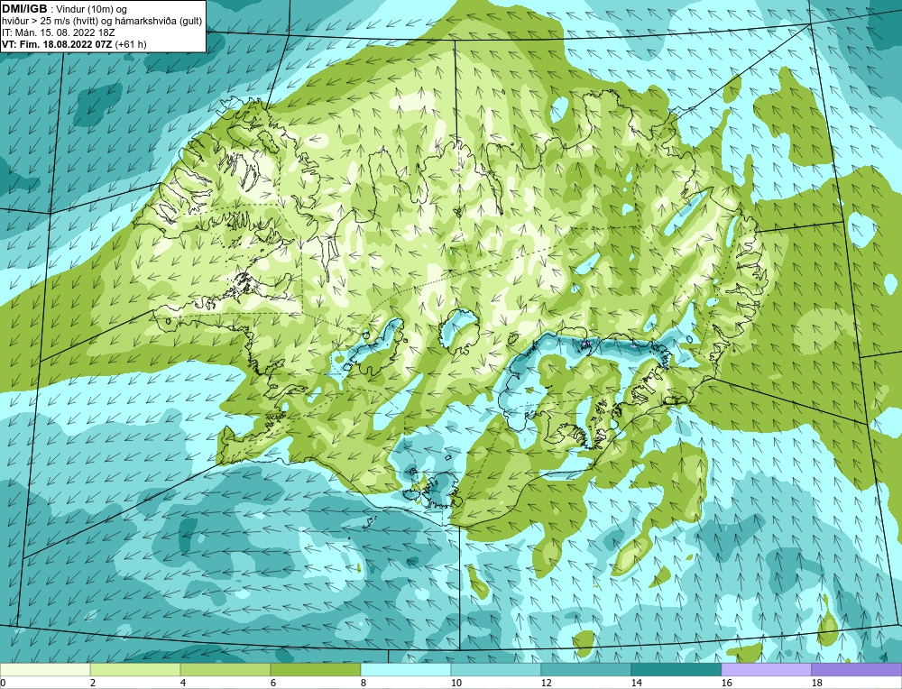
Task: Click the 'IT: Mán. 15. 08. 2022 18Z' line
Action: tap(59, 32)
